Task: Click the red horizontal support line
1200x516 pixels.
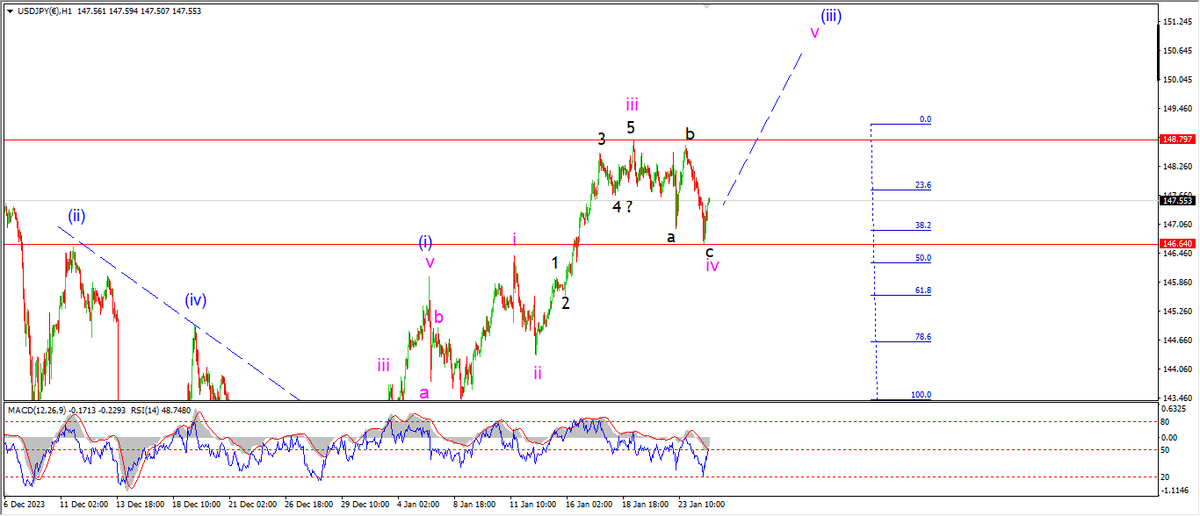Action: coord(351,244)
